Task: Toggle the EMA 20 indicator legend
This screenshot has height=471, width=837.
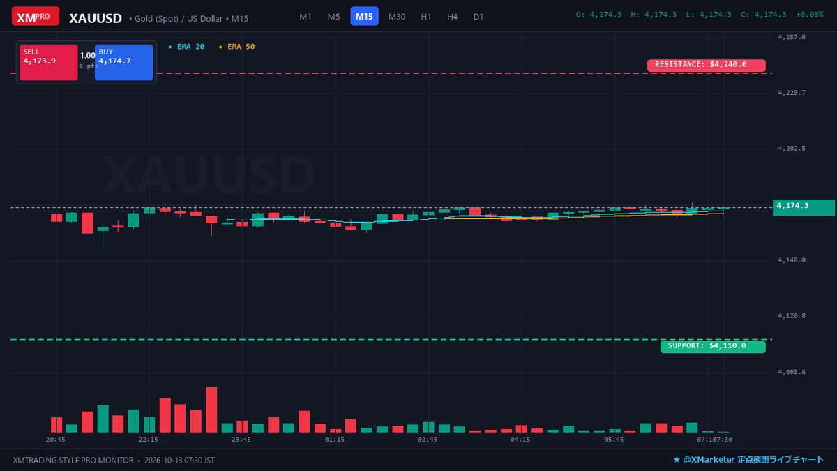Action: (187, 47)
